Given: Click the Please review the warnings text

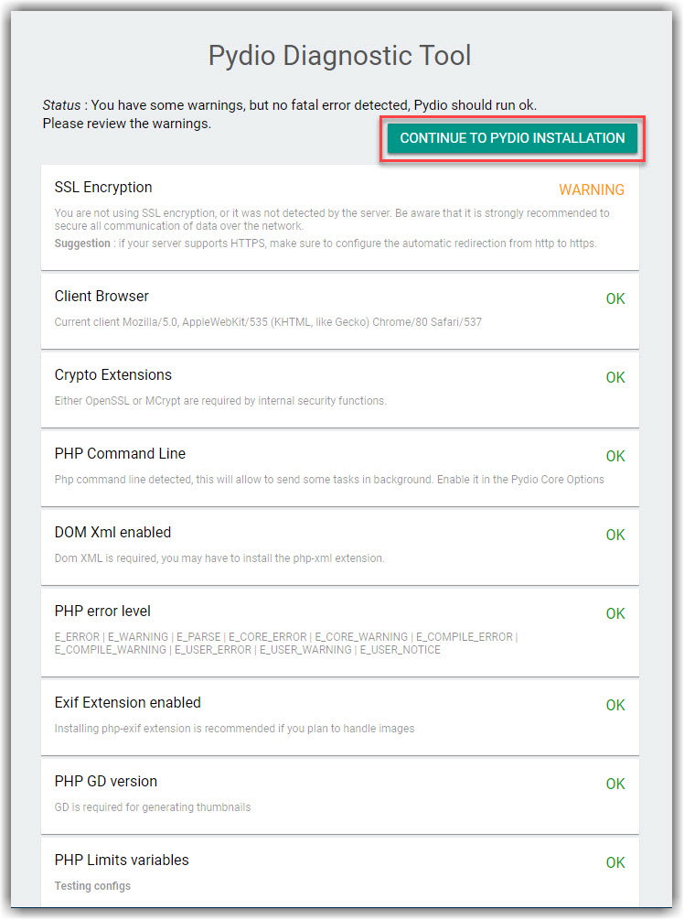Looking at the screenshot, I should 126,124.
